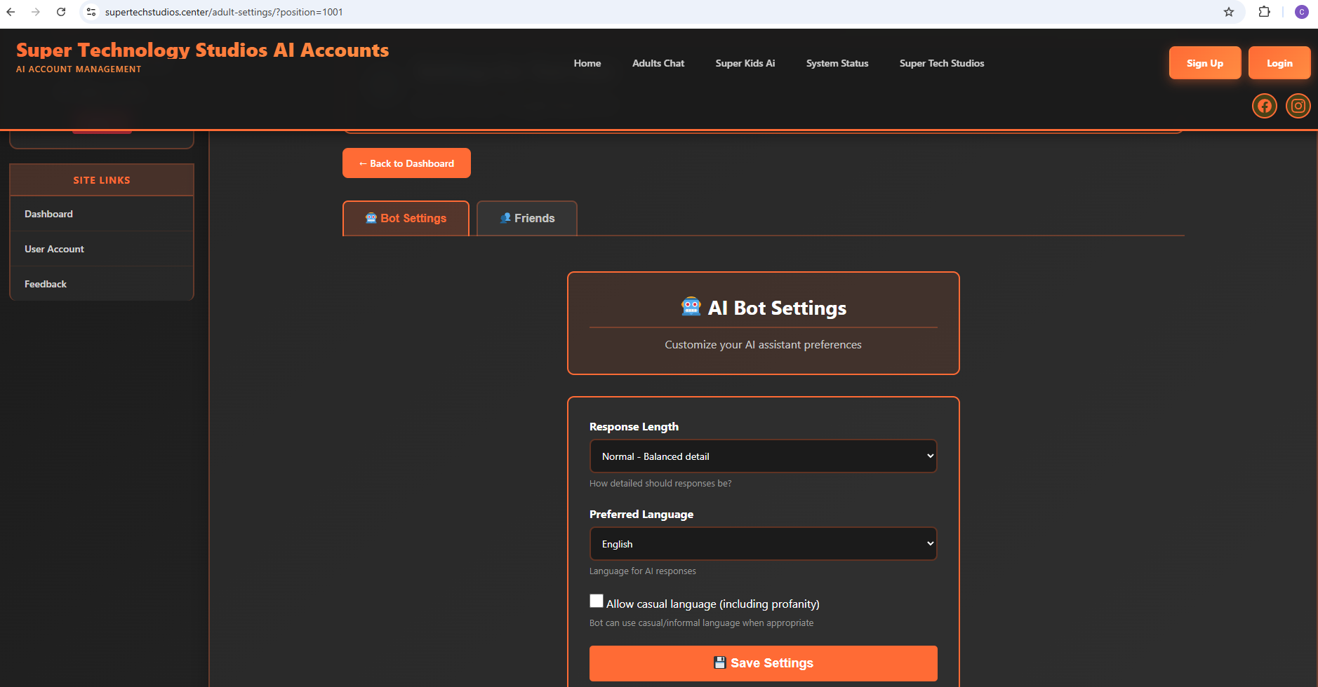The width and height of the screenshot is (1318, 687).
Task: Open the Preferred Language dropdown
Action: [763, 544]
